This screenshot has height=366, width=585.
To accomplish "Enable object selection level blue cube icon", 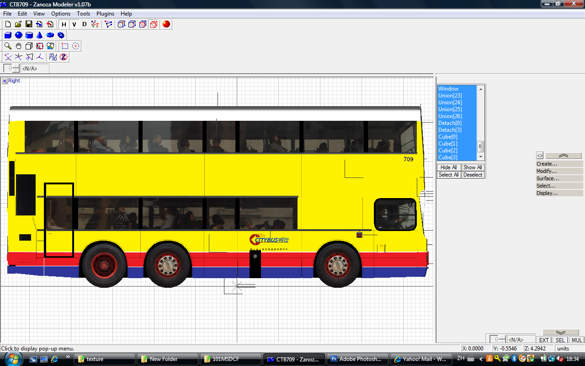I will [143, 24].
